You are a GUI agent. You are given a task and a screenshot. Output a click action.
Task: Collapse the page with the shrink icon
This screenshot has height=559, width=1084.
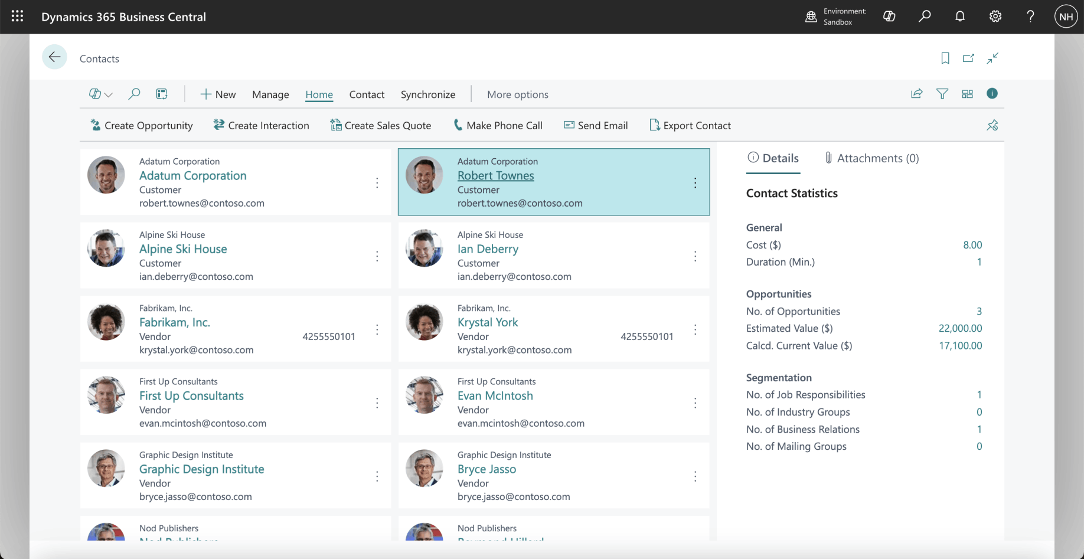992,58
